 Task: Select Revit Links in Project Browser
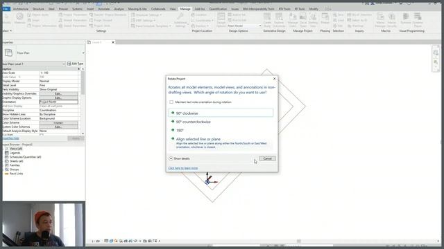coord(16,174)
